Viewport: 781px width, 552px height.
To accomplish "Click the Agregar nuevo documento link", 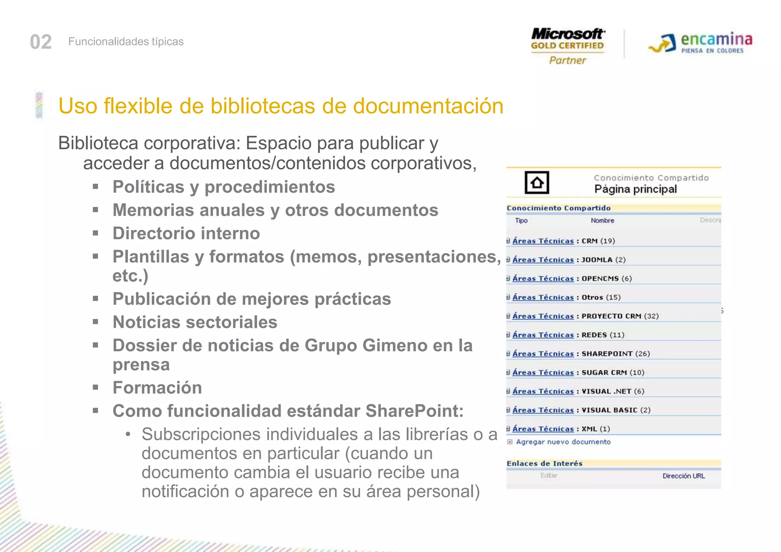I will 563,442.
